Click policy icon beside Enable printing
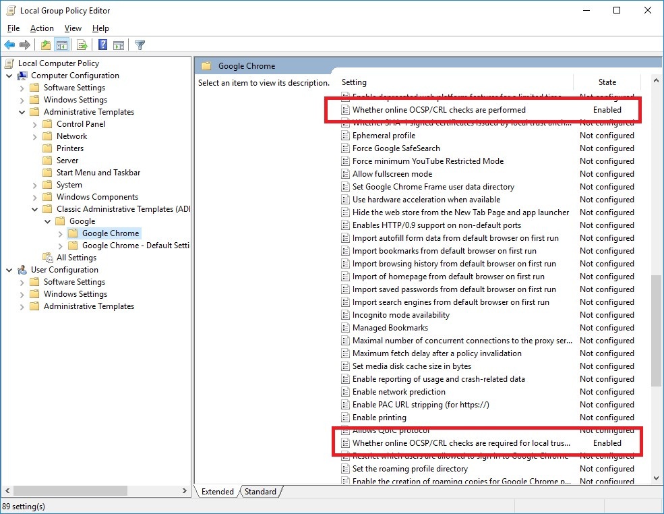Screen dimensions: 664x514 point(346,418)
